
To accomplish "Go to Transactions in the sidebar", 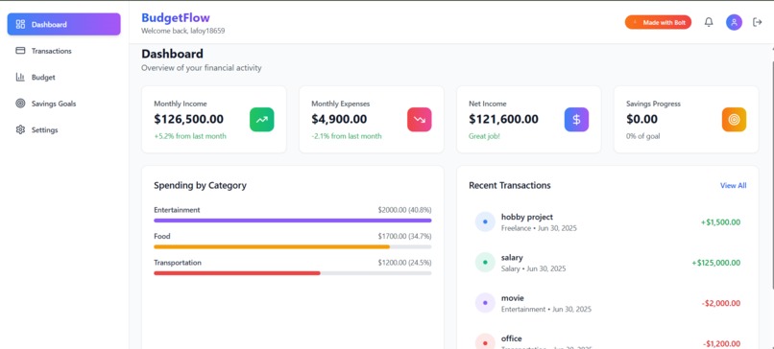I will [63, 51].
